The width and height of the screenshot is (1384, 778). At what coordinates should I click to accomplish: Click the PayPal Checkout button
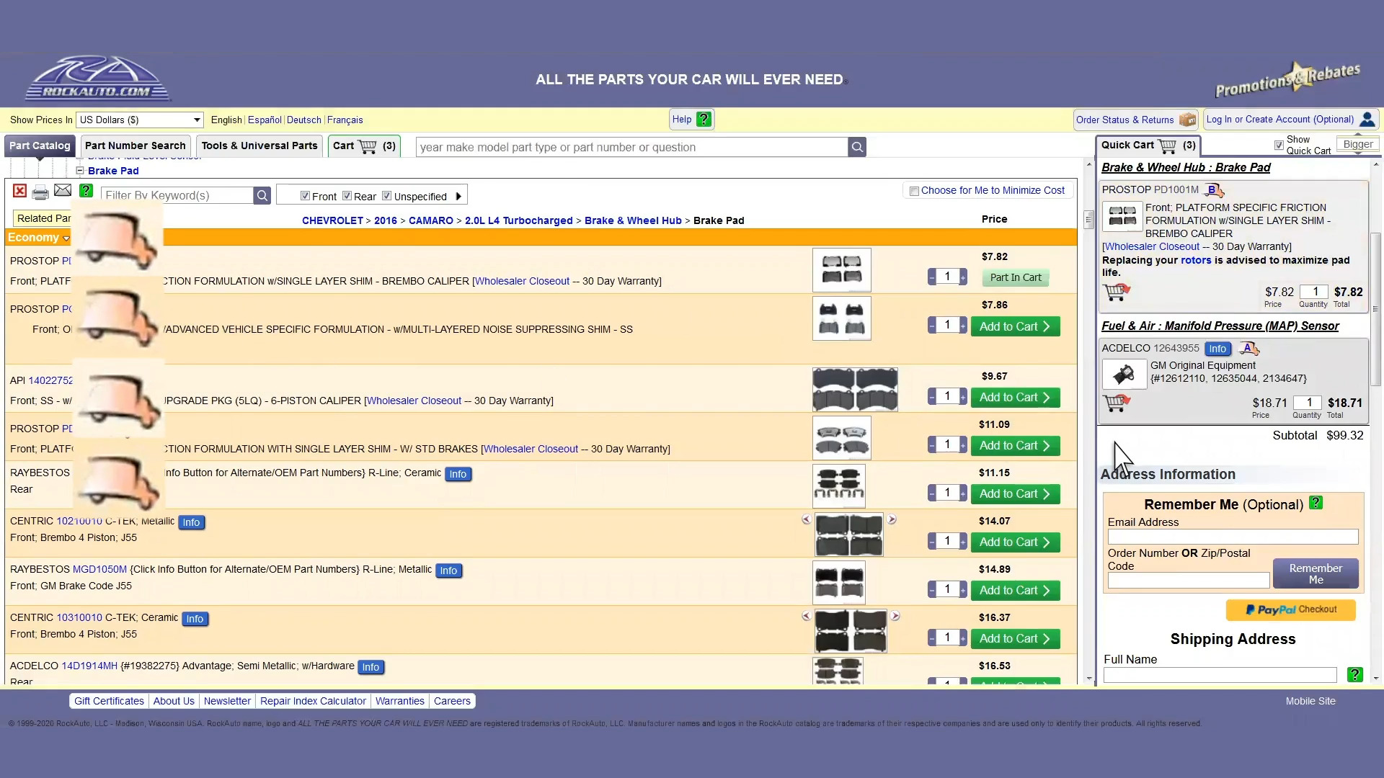point(1290,609)
